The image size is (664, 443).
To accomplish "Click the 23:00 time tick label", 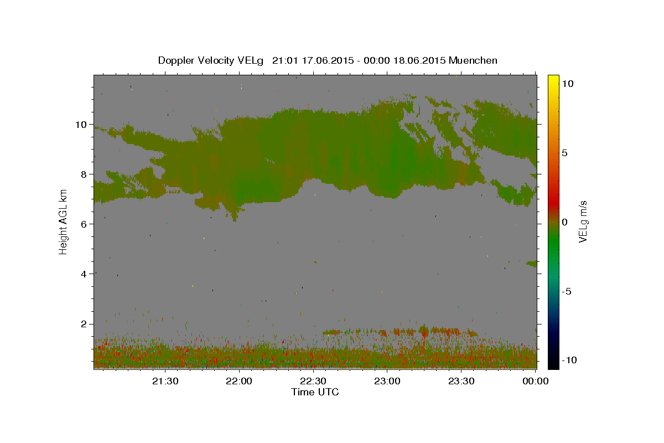I will coord(387,381).
